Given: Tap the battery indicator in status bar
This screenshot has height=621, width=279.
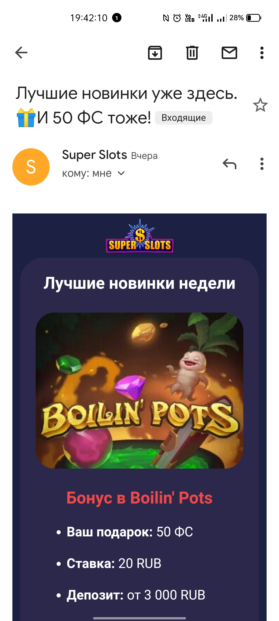Looking at the screenshot, I should [x=254, y=18].
